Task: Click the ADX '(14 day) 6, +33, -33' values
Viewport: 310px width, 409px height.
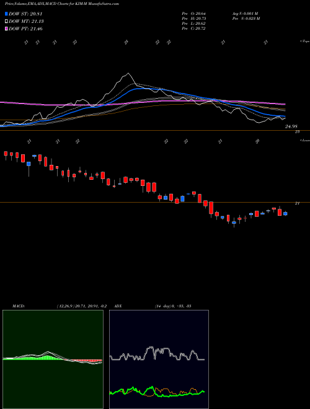Action: click(x=172, y=306)
